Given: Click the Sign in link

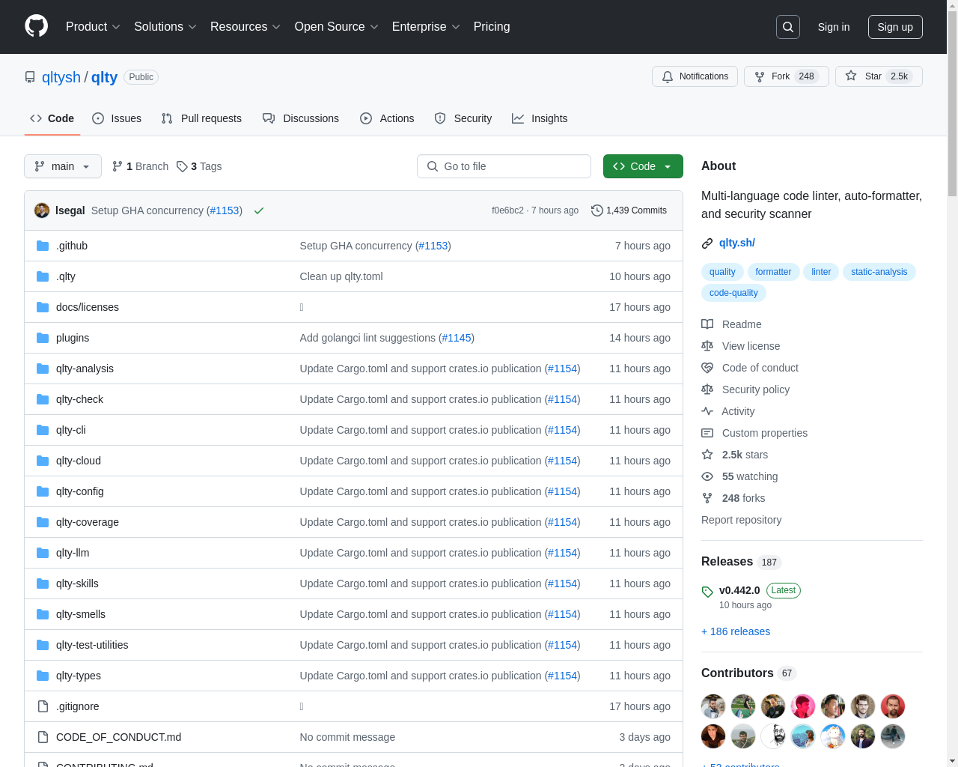Looking at the screenshot, I should [834, 27].
